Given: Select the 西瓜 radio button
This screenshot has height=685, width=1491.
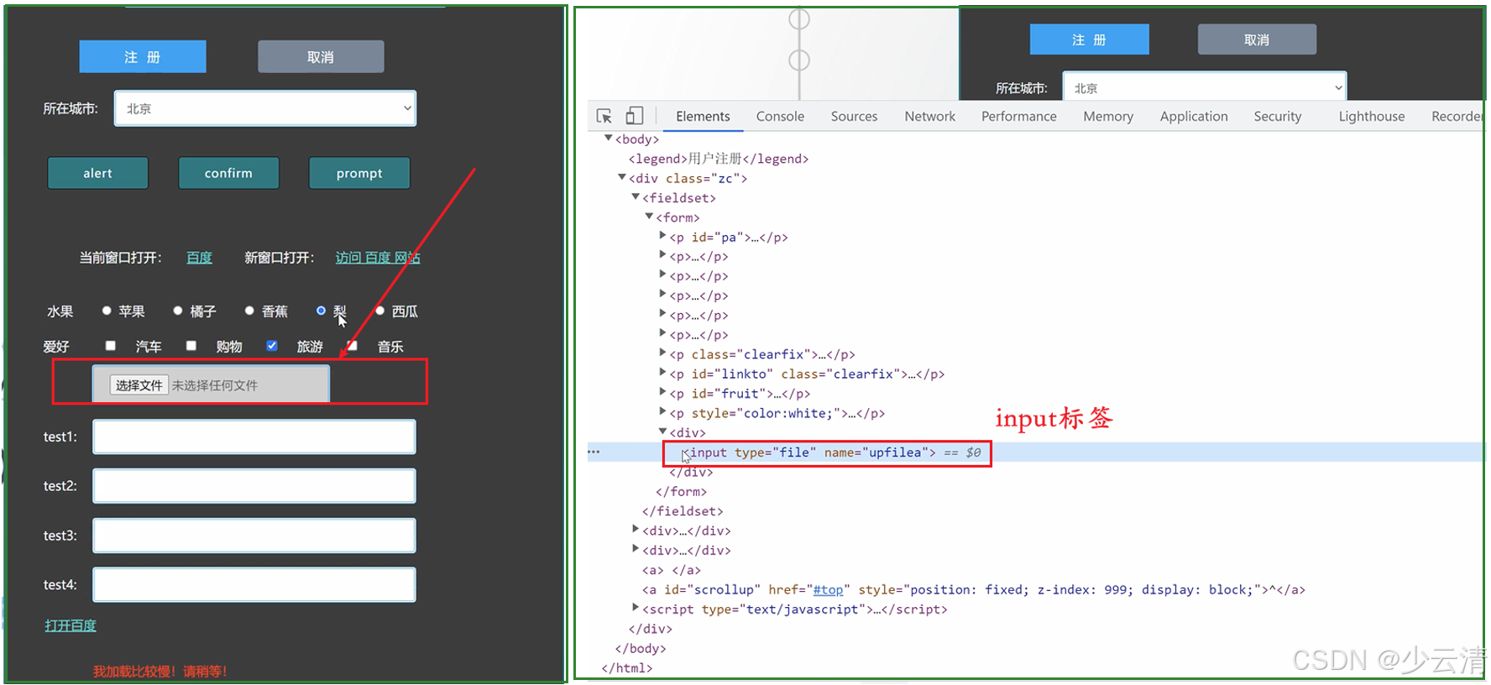Looking at the screenshot, I should 379,311.
